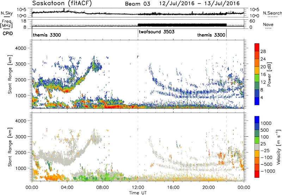The width and height of the screenshot is (282, 195).
Task: Click the "N.Search" legend label
Action: [x=272, y=13]
